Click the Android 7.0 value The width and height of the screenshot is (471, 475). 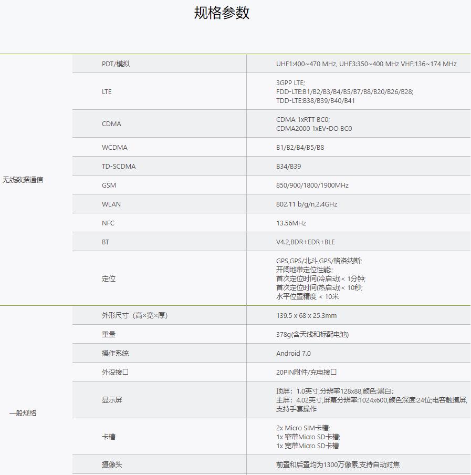tap(293, 353)
